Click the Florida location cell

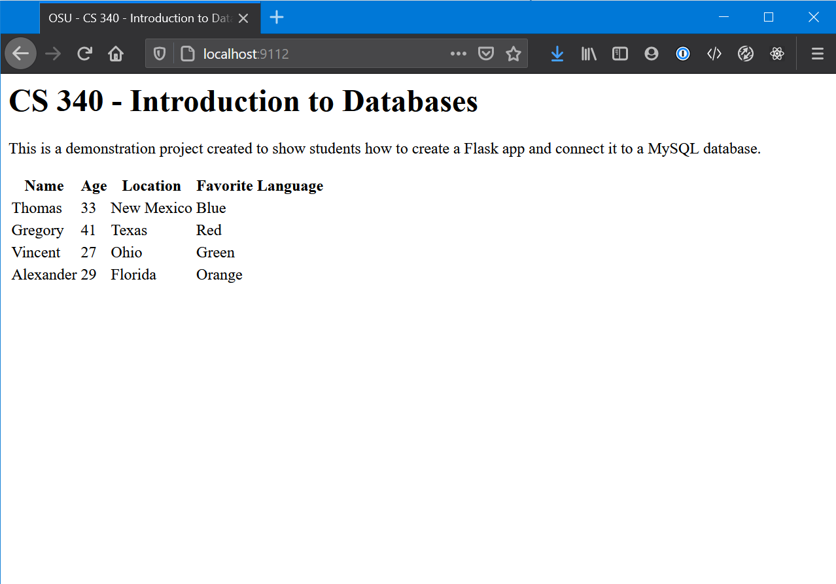point(133,274)
